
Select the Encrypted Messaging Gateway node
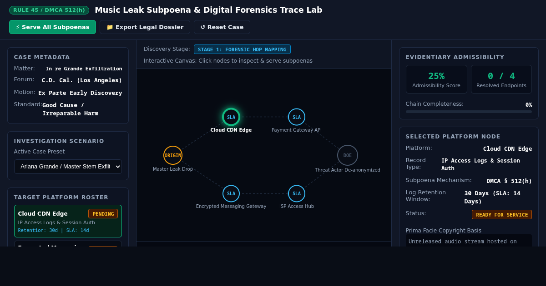tap(231, 194)
